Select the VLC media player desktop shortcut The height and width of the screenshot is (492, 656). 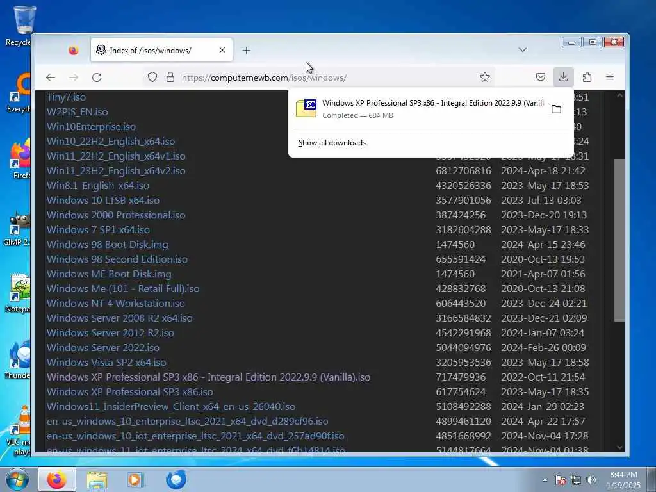pyautogui.click(x=19, y=430)
